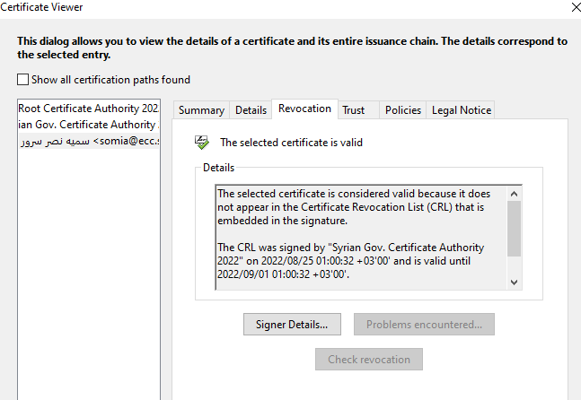Select Root Certificate Authority entry in chain
581x400 pixels.
(x=88, y=108)
